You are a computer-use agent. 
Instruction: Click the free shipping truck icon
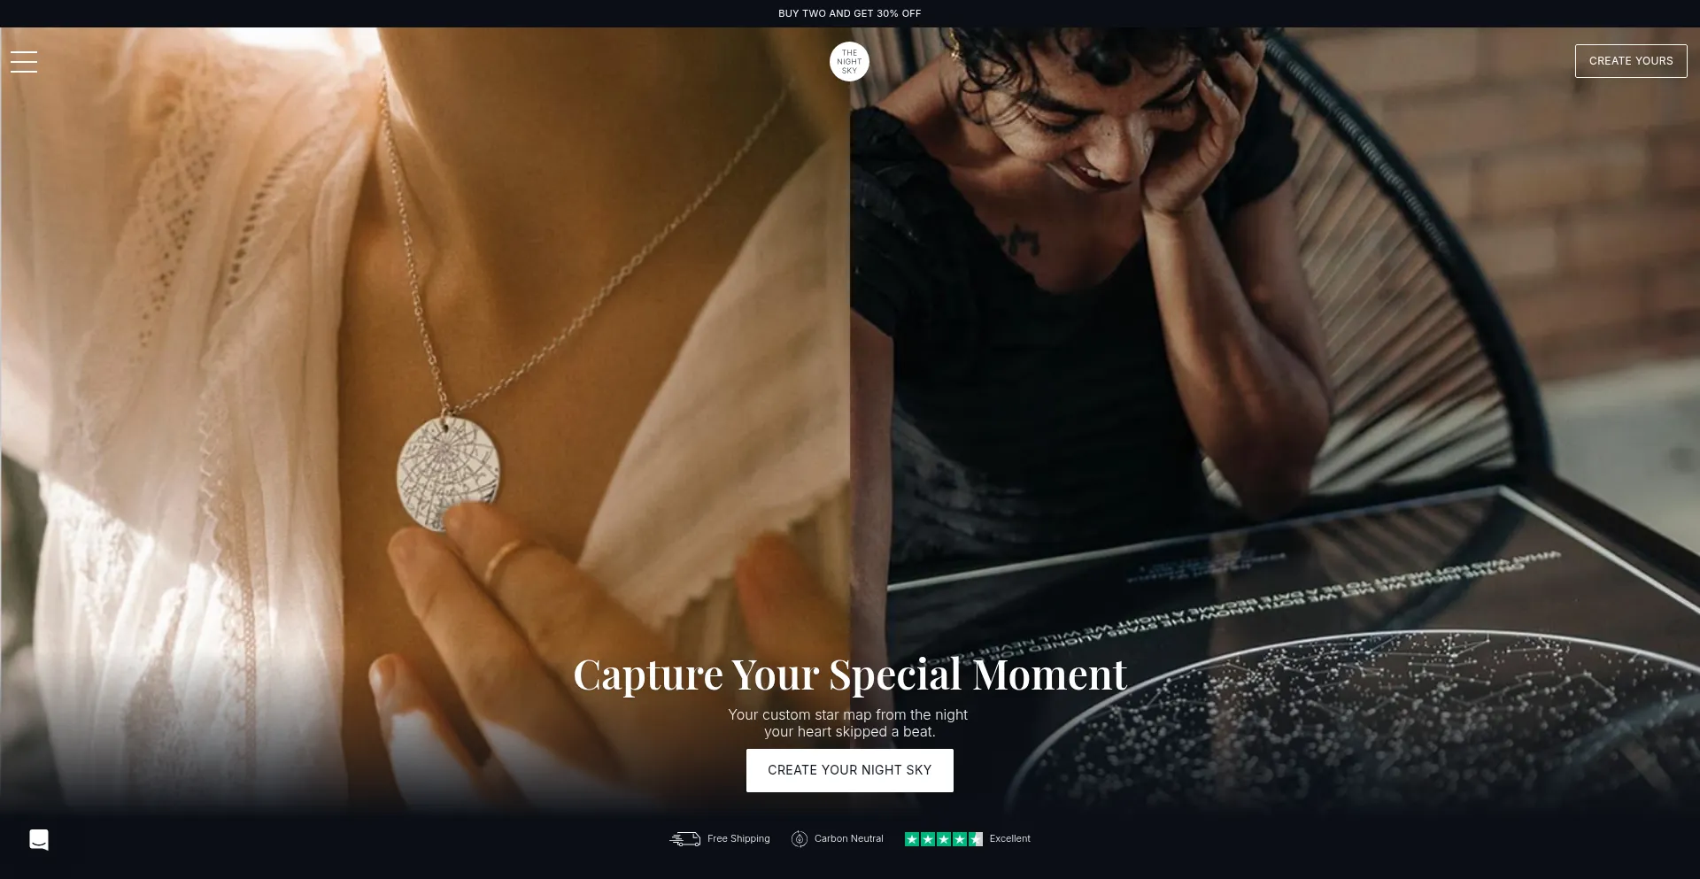(x=685, y=839)
